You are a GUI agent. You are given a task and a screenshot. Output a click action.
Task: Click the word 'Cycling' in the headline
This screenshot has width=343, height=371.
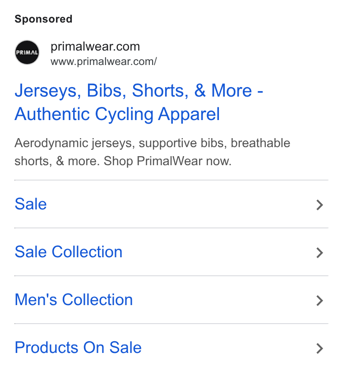tap(124, 115)
